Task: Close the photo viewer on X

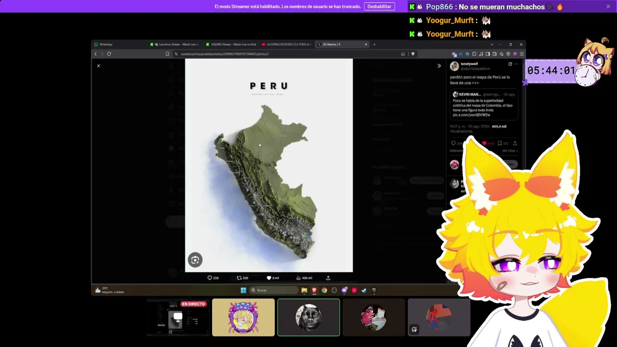Action: (x=98, y=66)
